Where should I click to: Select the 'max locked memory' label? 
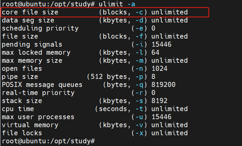click(x=36, y=53)
